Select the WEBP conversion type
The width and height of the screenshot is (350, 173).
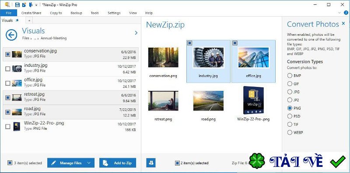click(x=290, y=132)
